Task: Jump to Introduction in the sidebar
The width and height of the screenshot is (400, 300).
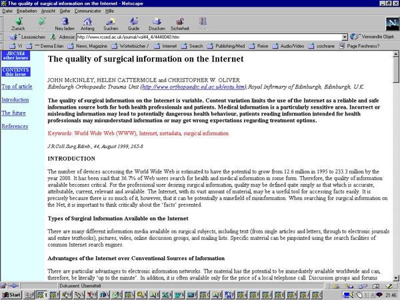Action: [x=15, y=99]
